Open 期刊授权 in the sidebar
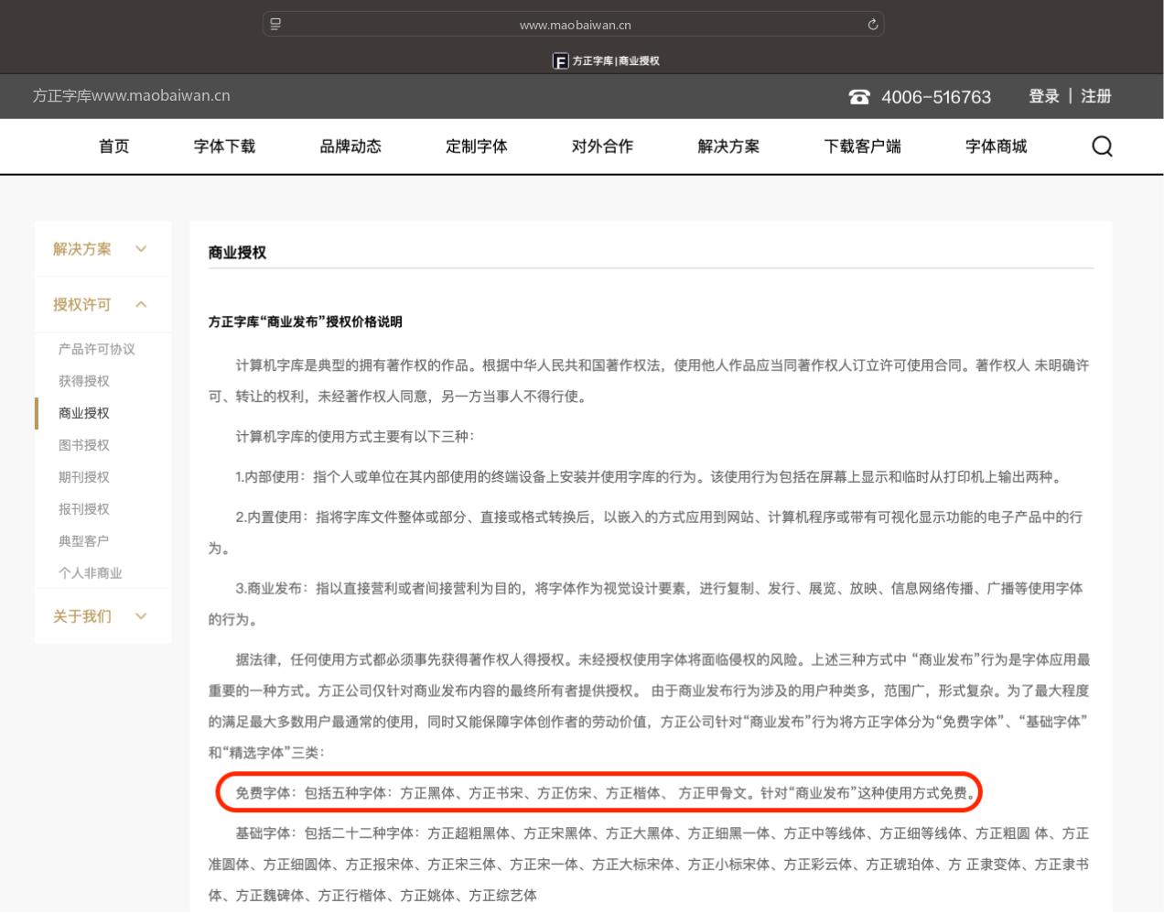 click(x=84, y=477)
